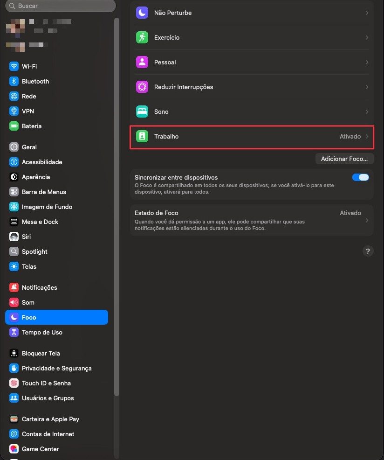The width and height of the screenshot is (384, 460).
Task: Select the Notificações bell icon
Action: pyautogui.click(x=14, y=287)
